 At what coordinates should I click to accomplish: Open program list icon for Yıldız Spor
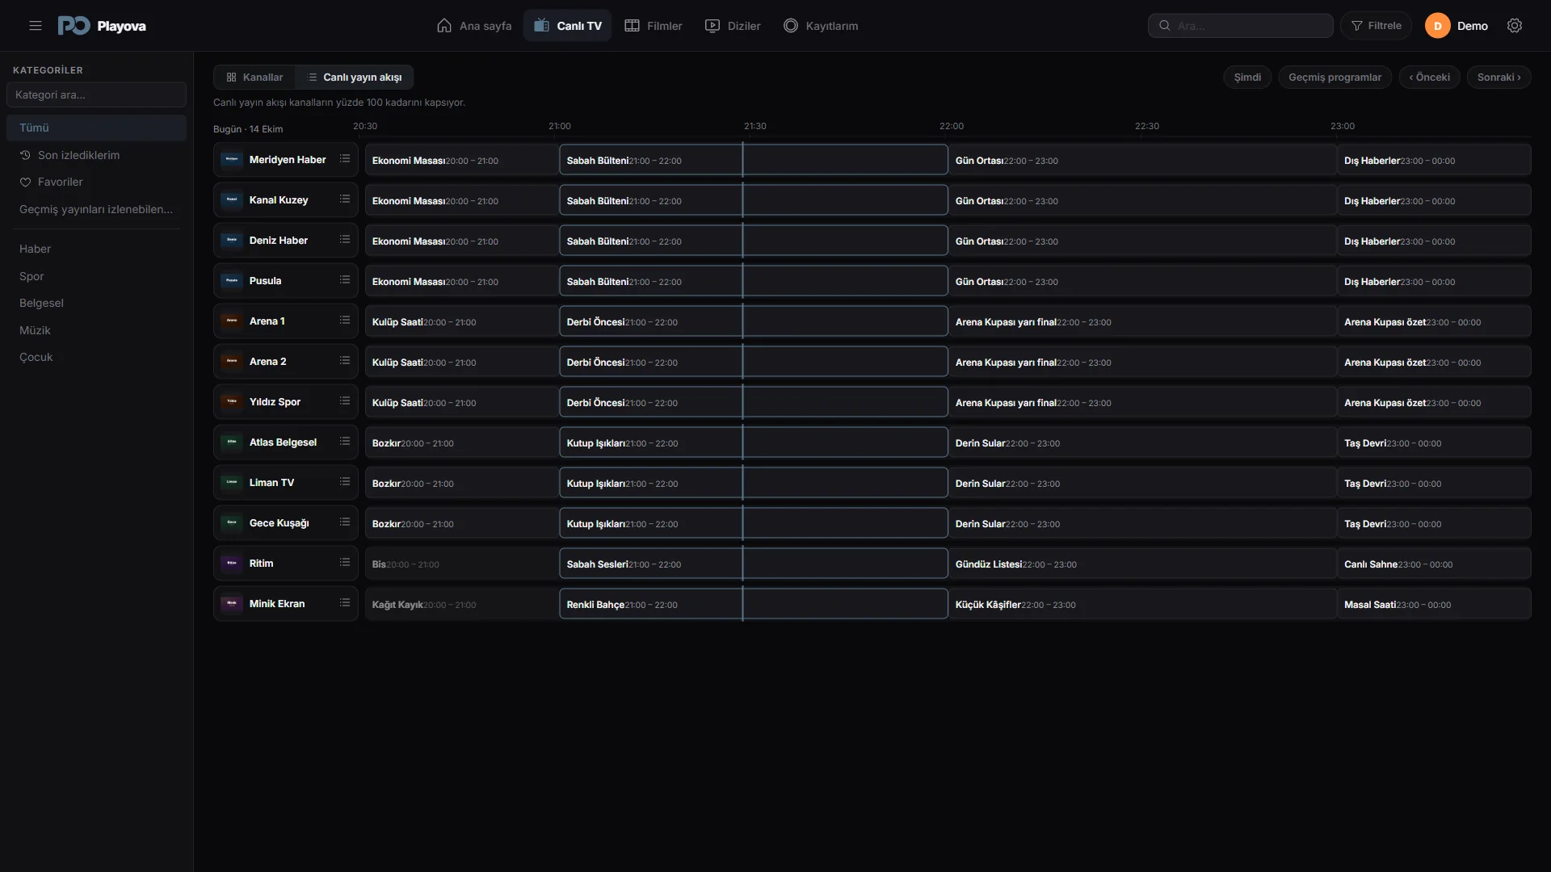coord(345,401)
